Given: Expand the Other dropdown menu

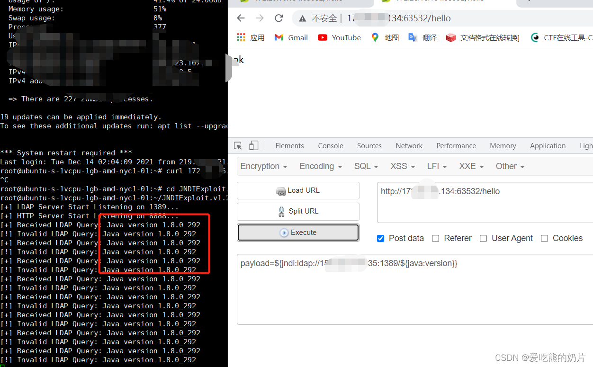Looking at the screenshot, I should pos(510,166).
